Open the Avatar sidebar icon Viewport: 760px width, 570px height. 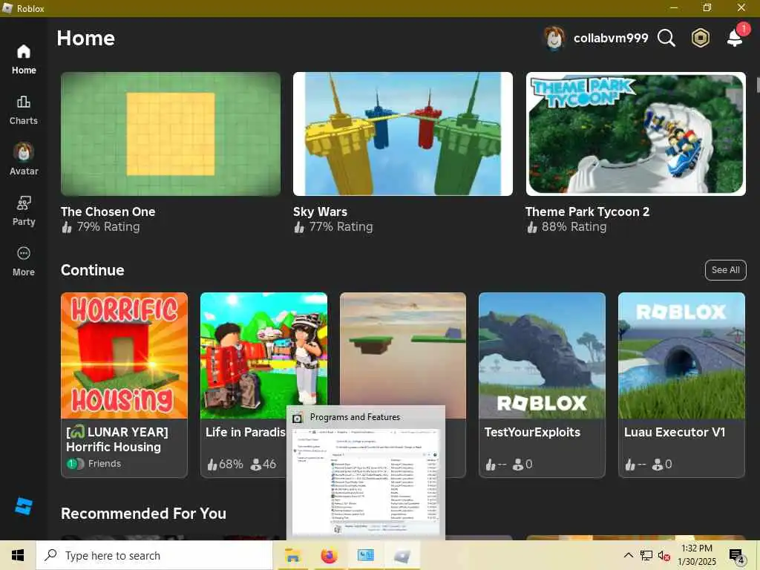coord(23,160)
